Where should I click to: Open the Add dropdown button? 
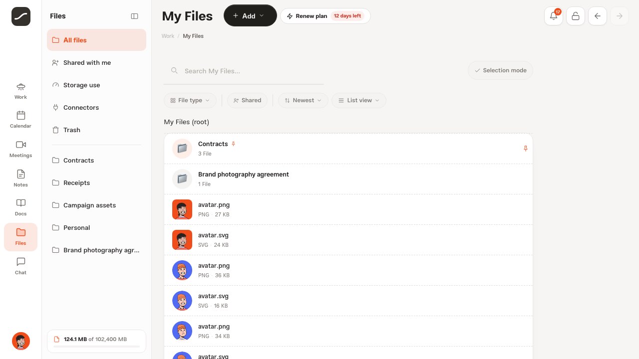[250, 15]
